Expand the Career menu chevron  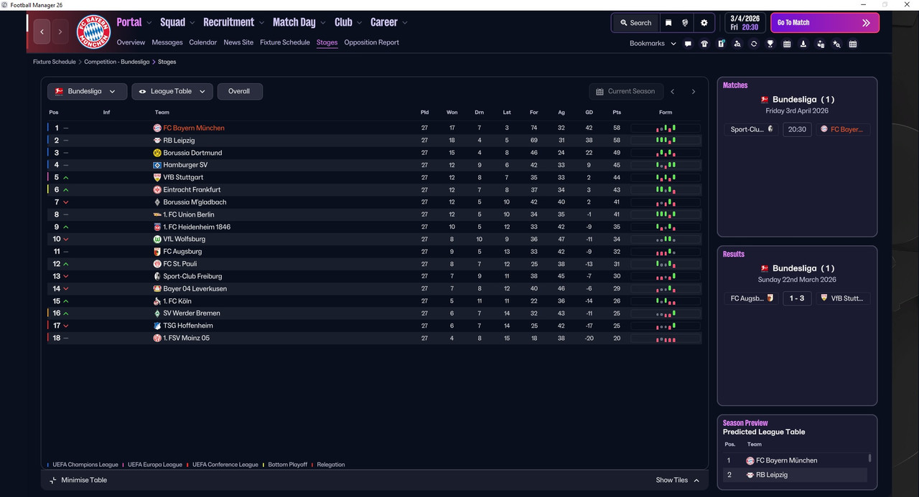coord(405,23)
